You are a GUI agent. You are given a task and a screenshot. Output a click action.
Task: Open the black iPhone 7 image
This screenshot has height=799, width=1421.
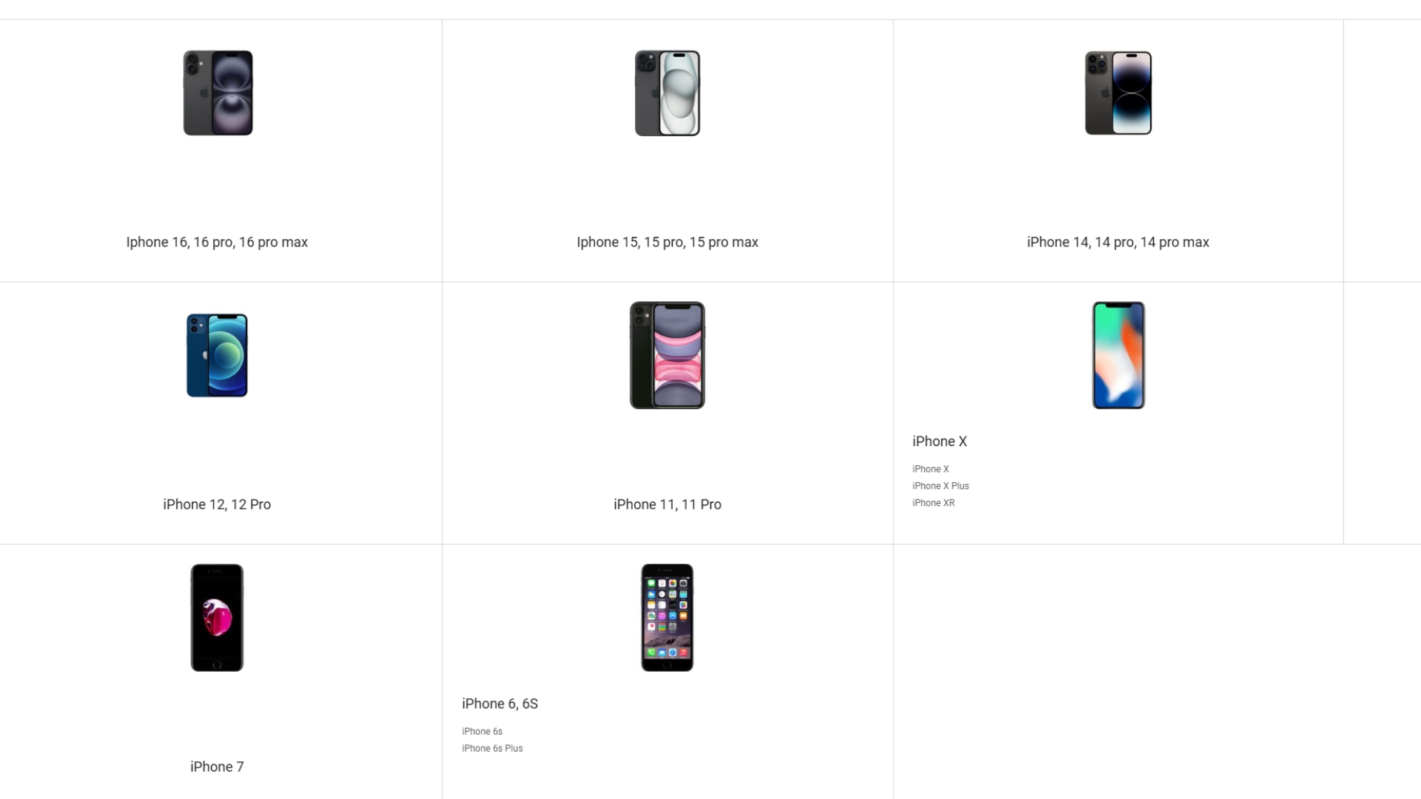pos(217,618)
